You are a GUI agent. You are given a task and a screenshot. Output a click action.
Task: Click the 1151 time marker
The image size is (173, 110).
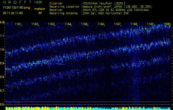click(x=18, y=24)
